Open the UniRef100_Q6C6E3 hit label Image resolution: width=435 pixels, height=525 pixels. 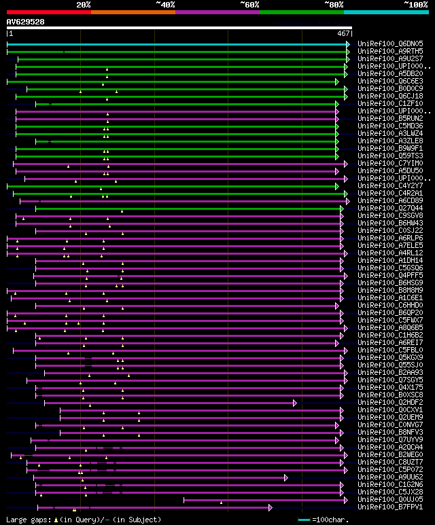click(x=390, y=81)
